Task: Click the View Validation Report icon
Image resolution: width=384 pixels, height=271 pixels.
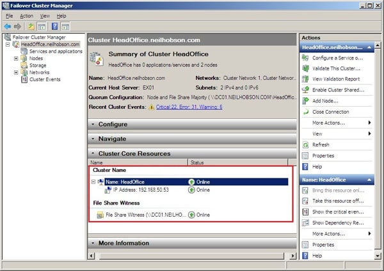Action: pos(305,79)
